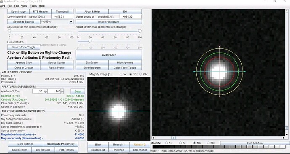
Task: Click Plot Results
Action: coord(66,150)
